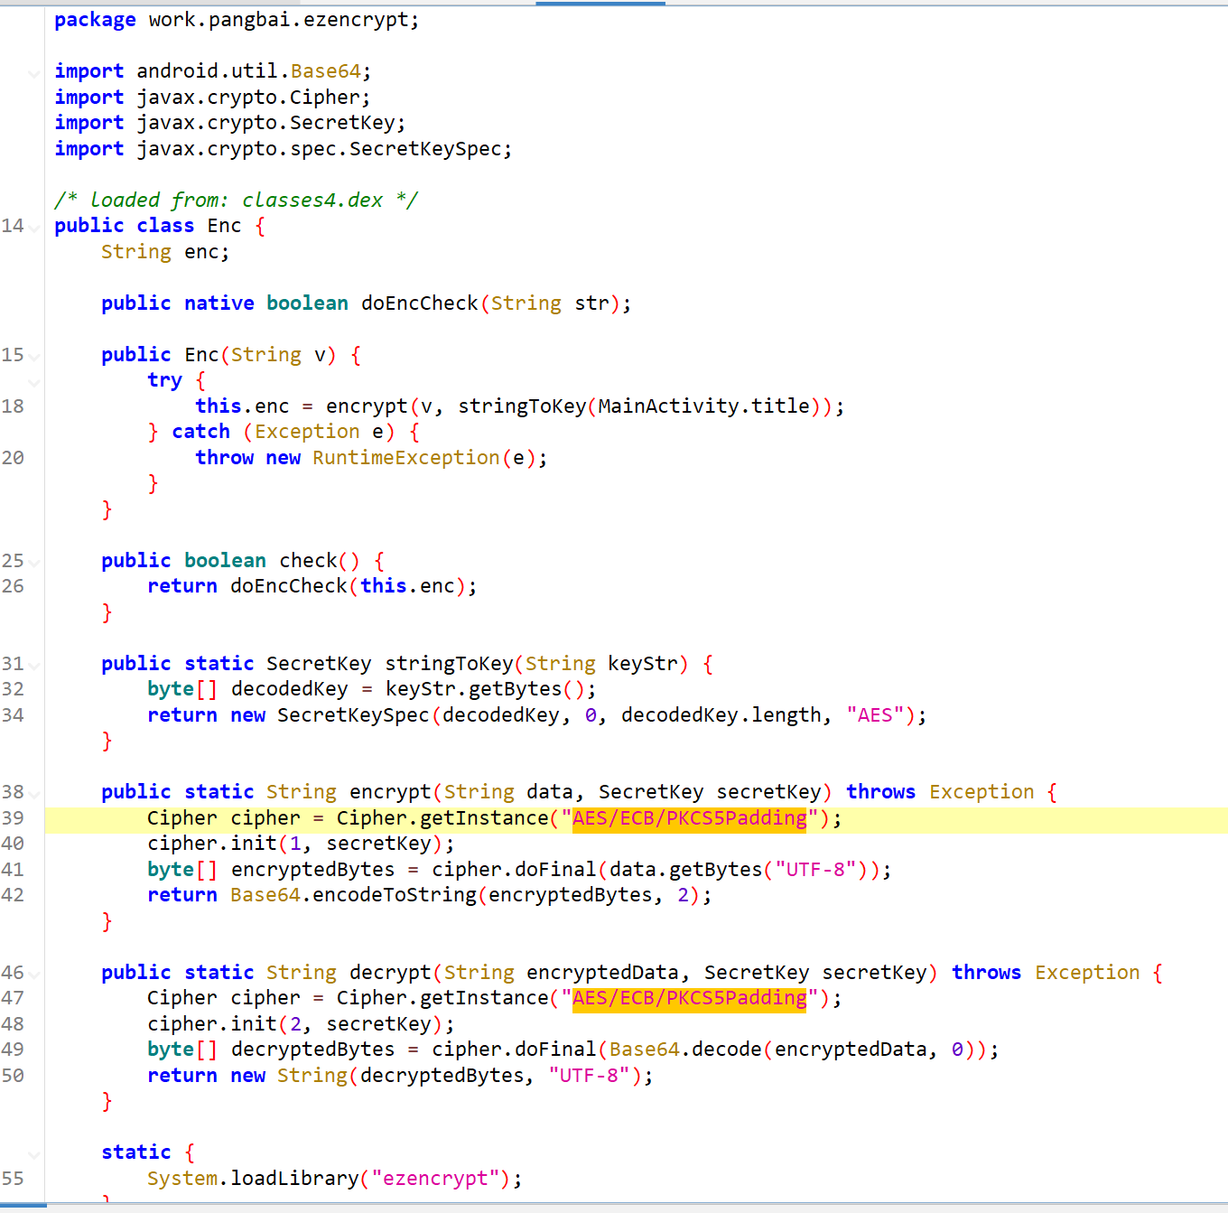Follow the doEncCheck call on line 26
This screenshot has width=1228, height=1213.
tap(289, 586)
